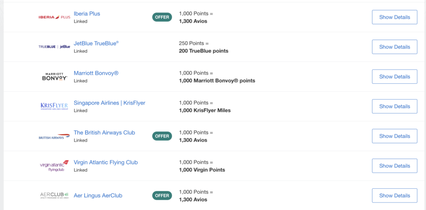426x210 pixels.
Task: Click the OFFER badge for British Airways Club
Action: click(162, 136)
